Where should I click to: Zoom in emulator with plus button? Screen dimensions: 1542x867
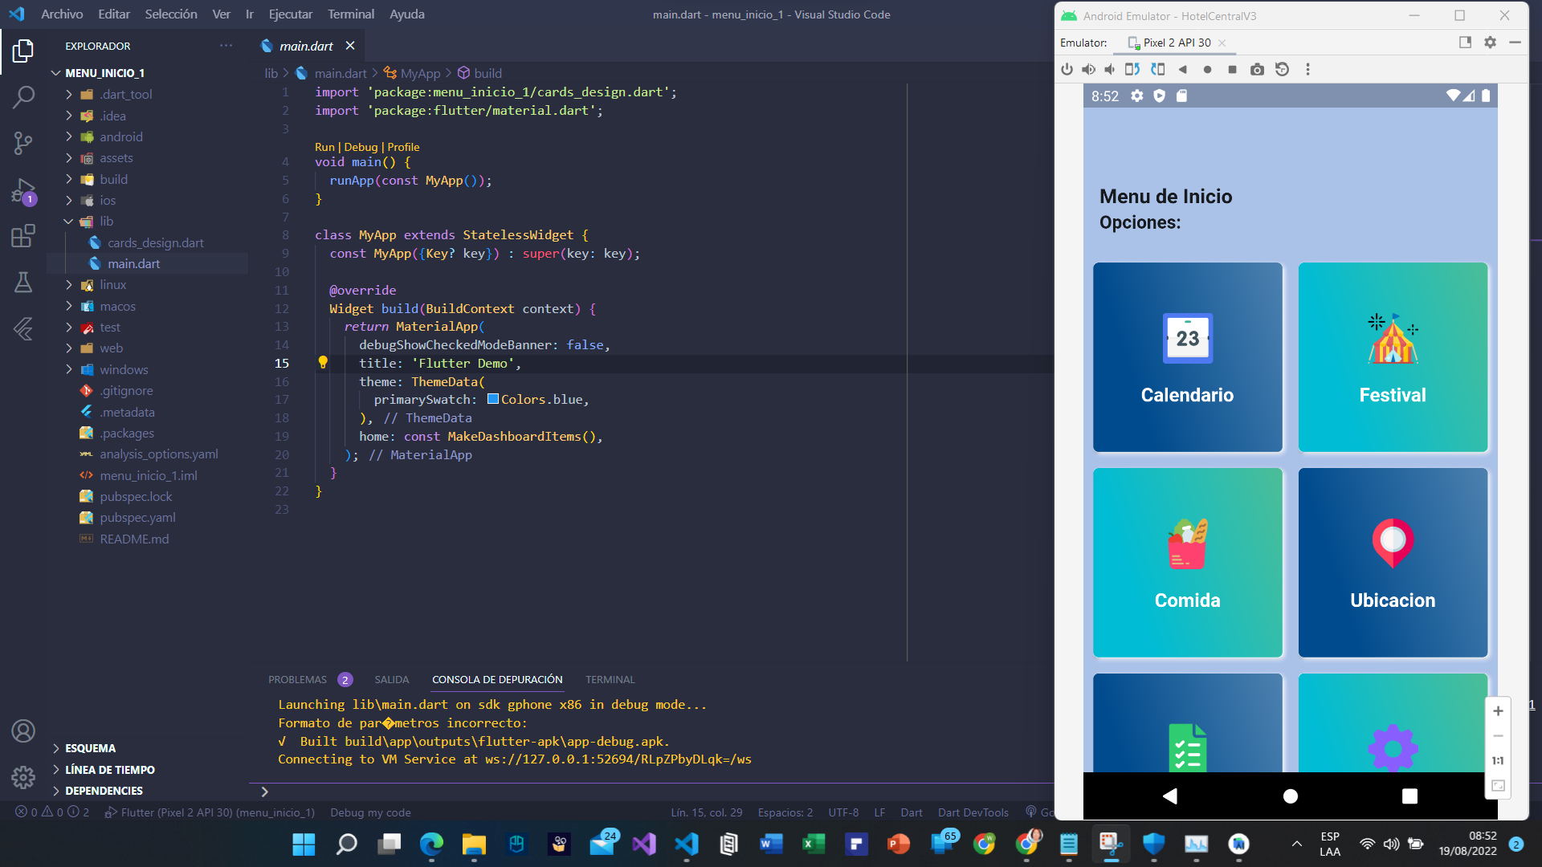(x=1498, y=711)
